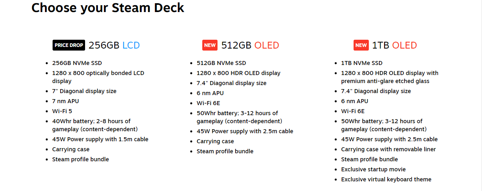Click the 256GB NVMe SSD spec
The image size is (482, 191).
click(x=77, y=63)
